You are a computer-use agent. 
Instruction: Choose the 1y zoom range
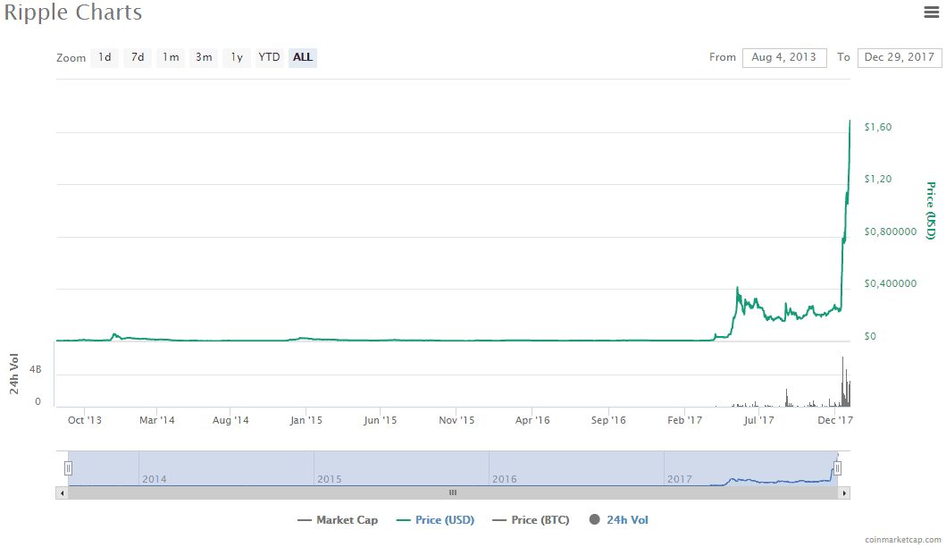click(x=237, y=57)
